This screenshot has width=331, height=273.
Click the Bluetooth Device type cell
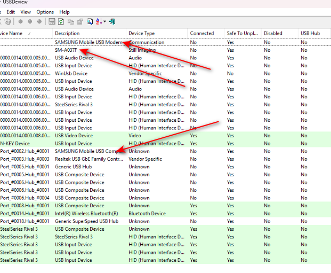[147, 214]
